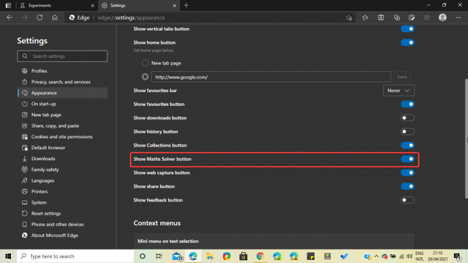Open Languages settings section
The width and height of the screenshot is (468, 263).
63,180
